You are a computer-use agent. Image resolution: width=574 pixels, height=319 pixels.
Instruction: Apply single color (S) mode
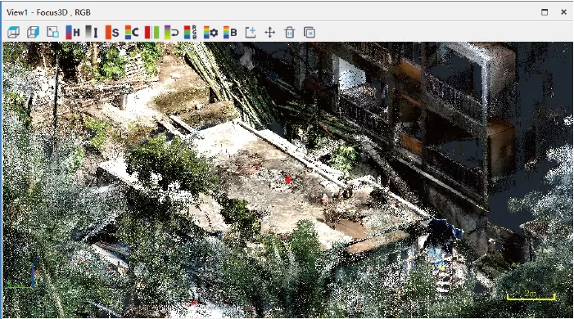(x=112, y=32)
